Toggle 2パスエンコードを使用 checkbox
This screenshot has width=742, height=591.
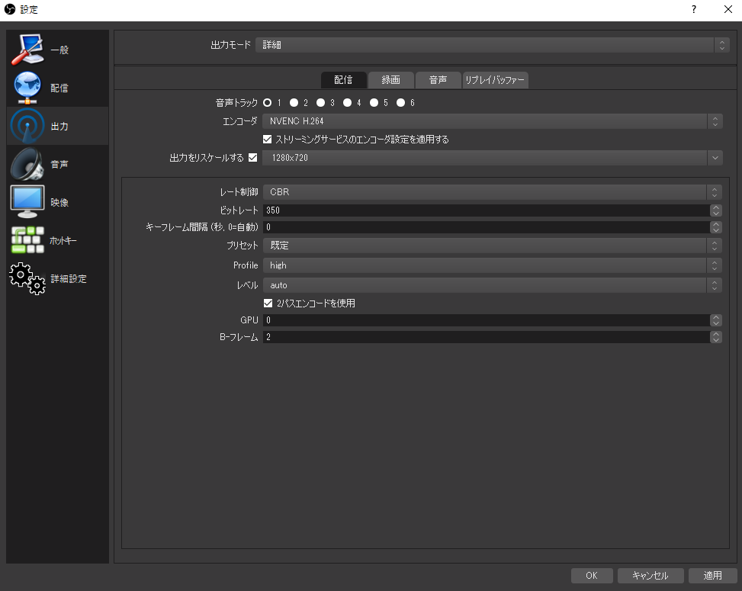pos(268,303)
